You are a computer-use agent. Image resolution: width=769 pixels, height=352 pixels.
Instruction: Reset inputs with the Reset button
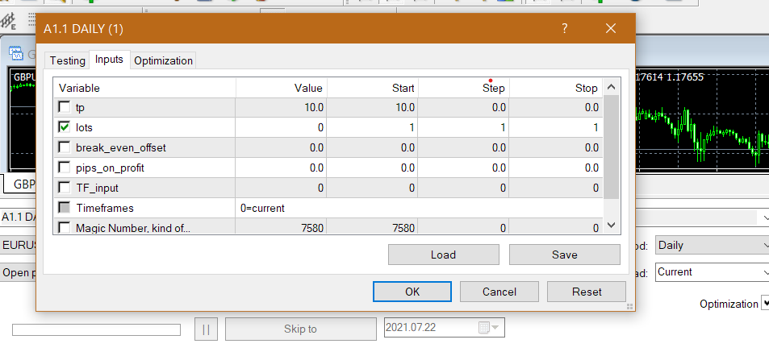click(587, 292)
